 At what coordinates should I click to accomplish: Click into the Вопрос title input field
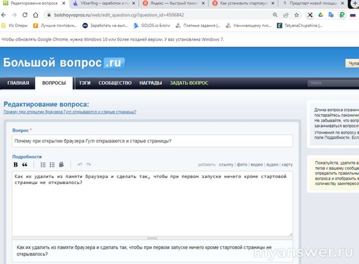[152, 141]
